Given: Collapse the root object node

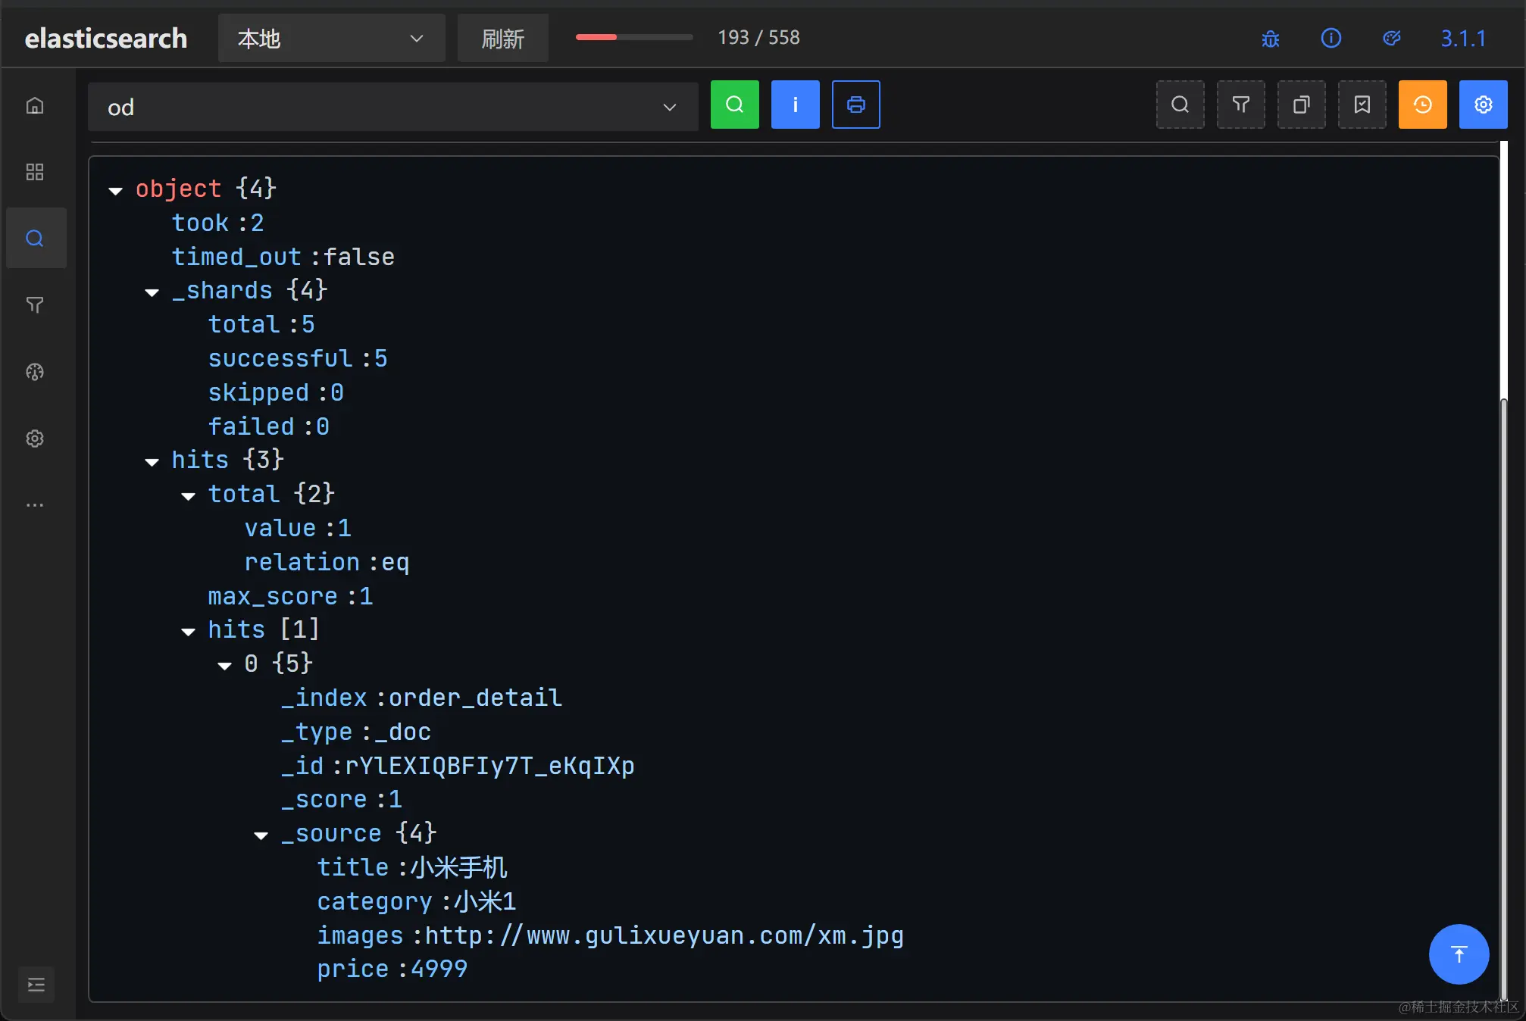Looking at the screenshot, I should (x=116, y=190).
